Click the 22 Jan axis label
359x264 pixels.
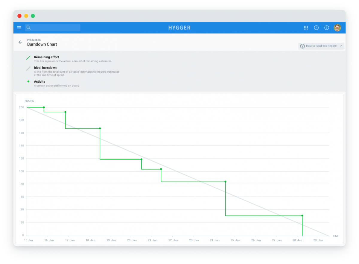[x=173, y=240]
